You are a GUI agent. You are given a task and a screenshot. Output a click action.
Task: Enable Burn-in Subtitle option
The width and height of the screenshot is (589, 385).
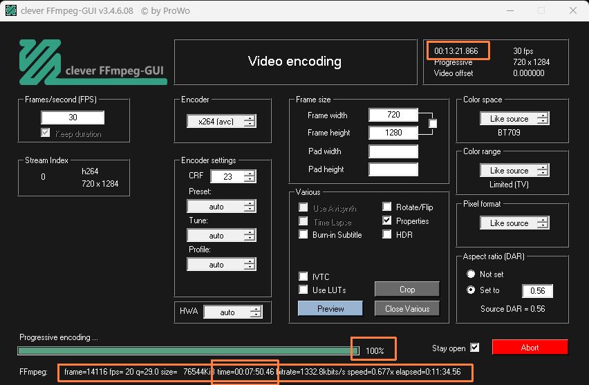click(303, 234)
